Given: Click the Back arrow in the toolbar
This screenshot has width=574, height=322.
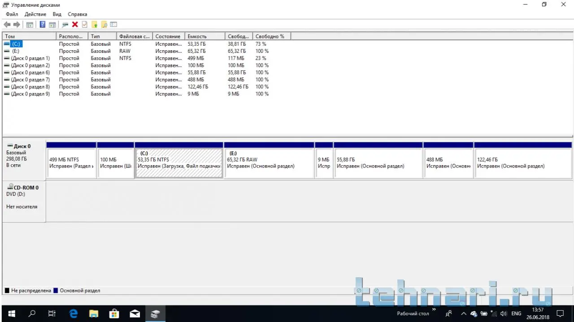Looking at the screenshot, I should click(7, 25).
